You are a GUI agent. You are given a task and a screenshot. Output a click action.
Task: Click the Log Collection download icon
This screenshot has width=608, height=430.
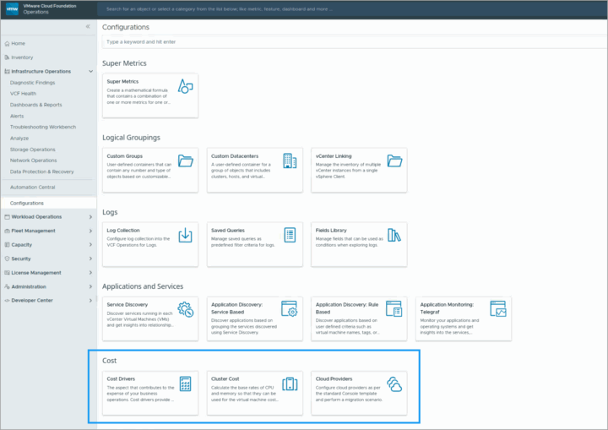click(x=185, y=235)
